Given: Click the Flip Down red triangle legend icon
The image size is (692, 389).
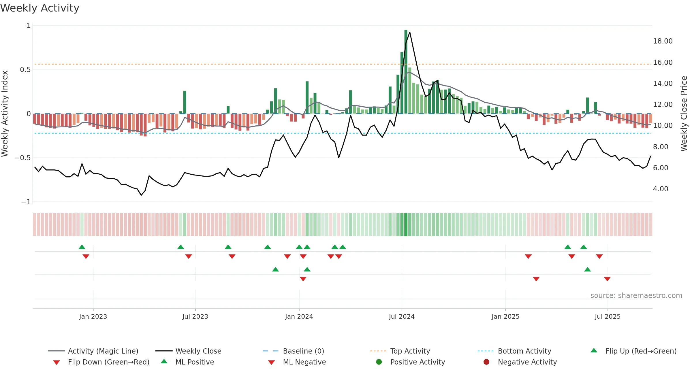Looking at the screenshot, I should point(57,362).
